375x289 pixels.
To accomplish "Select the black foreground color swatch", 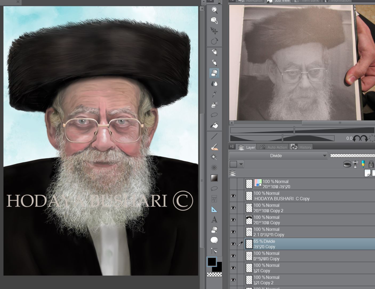I will [212, 262].
